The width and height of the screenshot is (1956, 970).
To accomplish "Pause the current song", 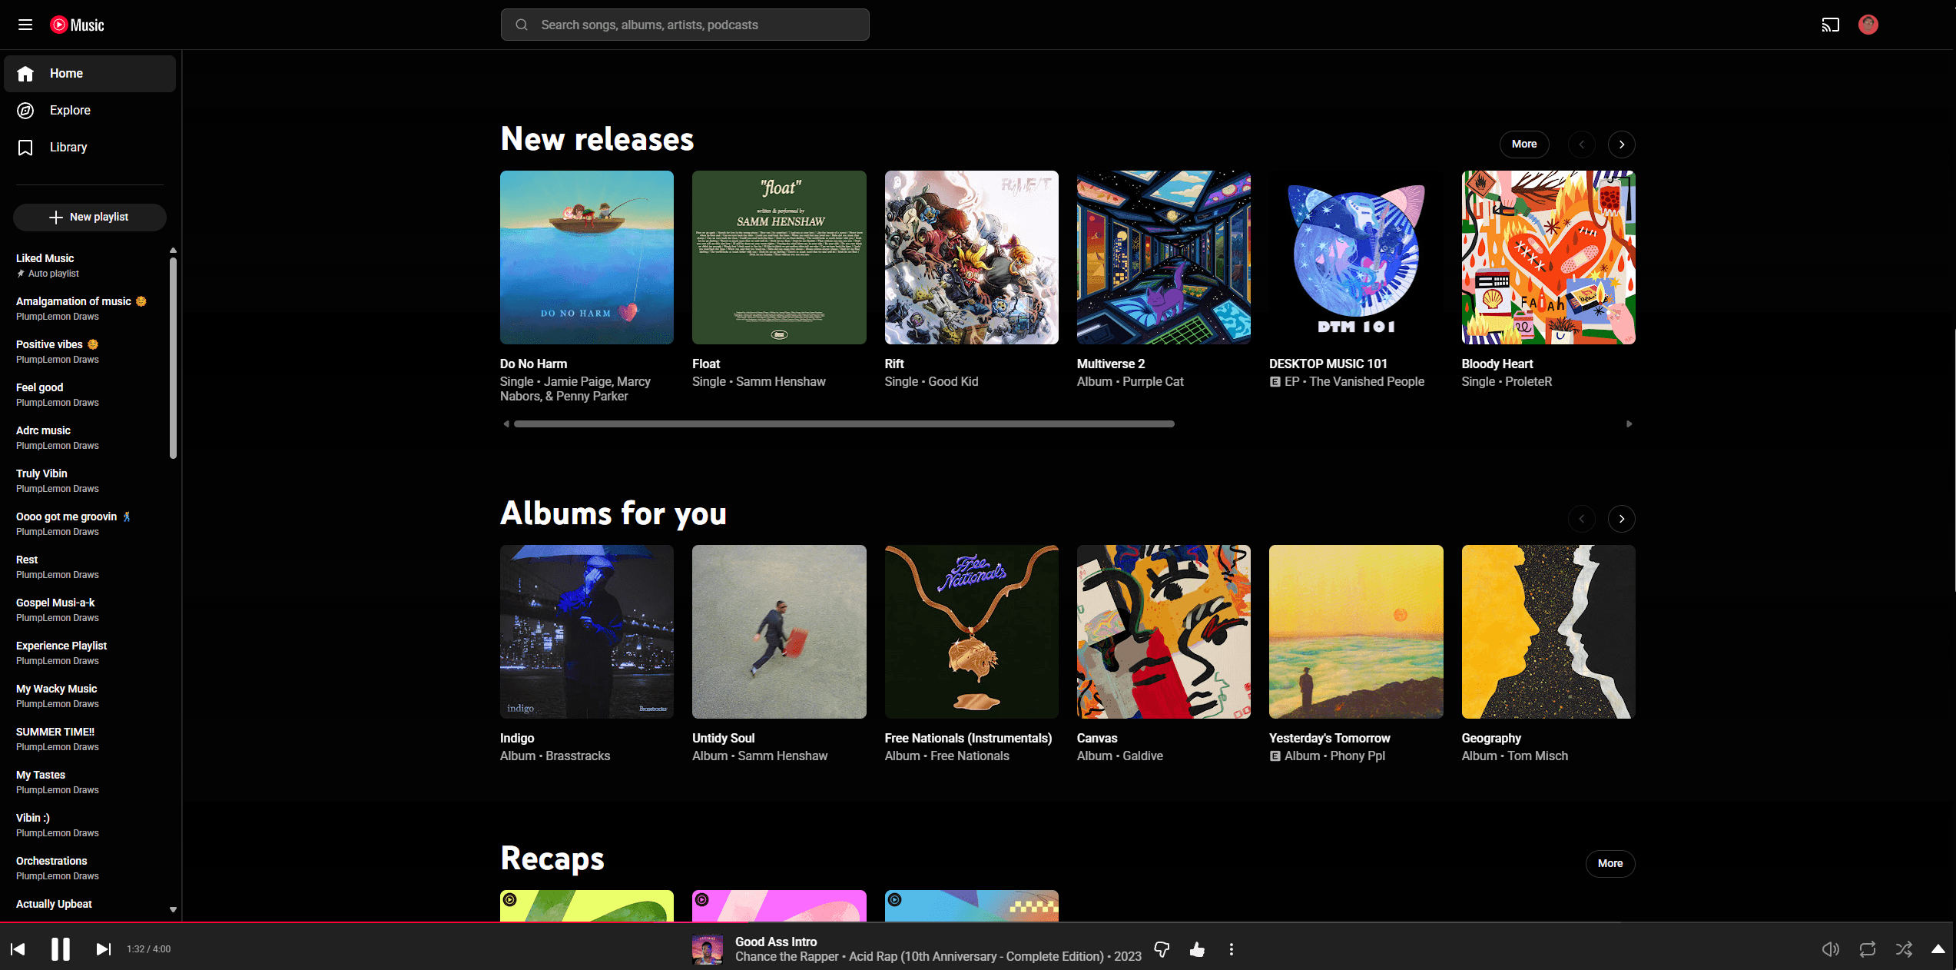I will coord(60,949).
